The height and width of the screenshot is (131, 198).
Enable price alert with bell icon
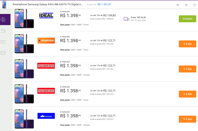tap(186, 5)
